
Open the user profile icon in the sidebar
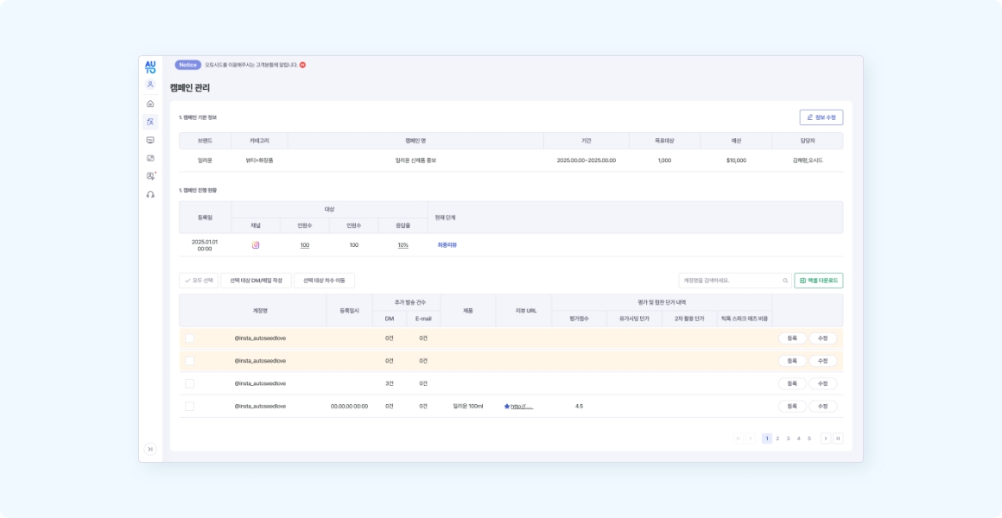(x=150, y=85)
